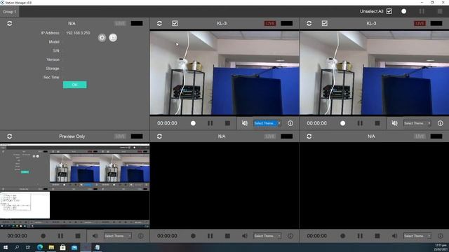This screenshot has width=449, height=252.
Task: Stop in the Preview Only panel
Action: [78, 236]
